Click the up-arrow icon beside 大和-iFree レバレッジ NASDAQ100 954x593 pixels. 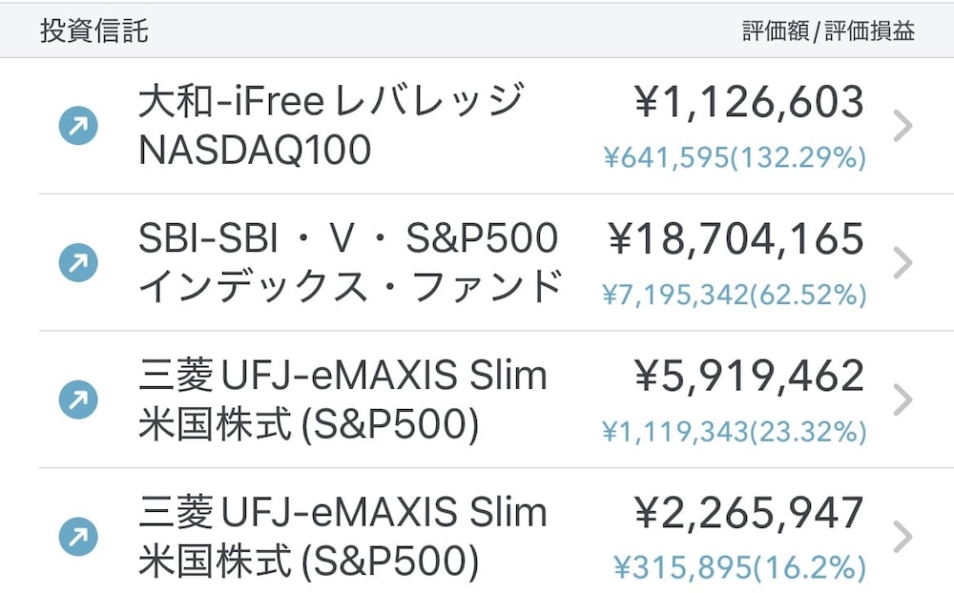[x=78, y=126]
